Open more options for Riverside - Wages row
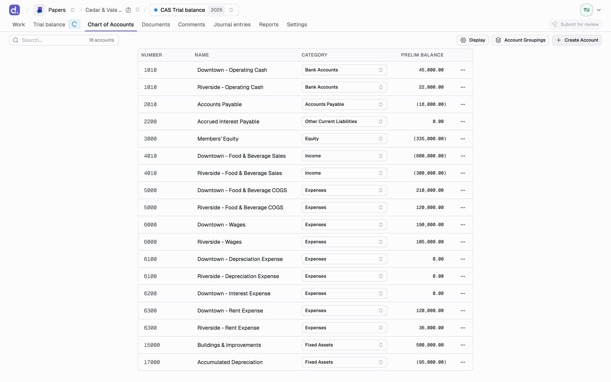Viewport: 611px width, 382px height. [463, 242]
